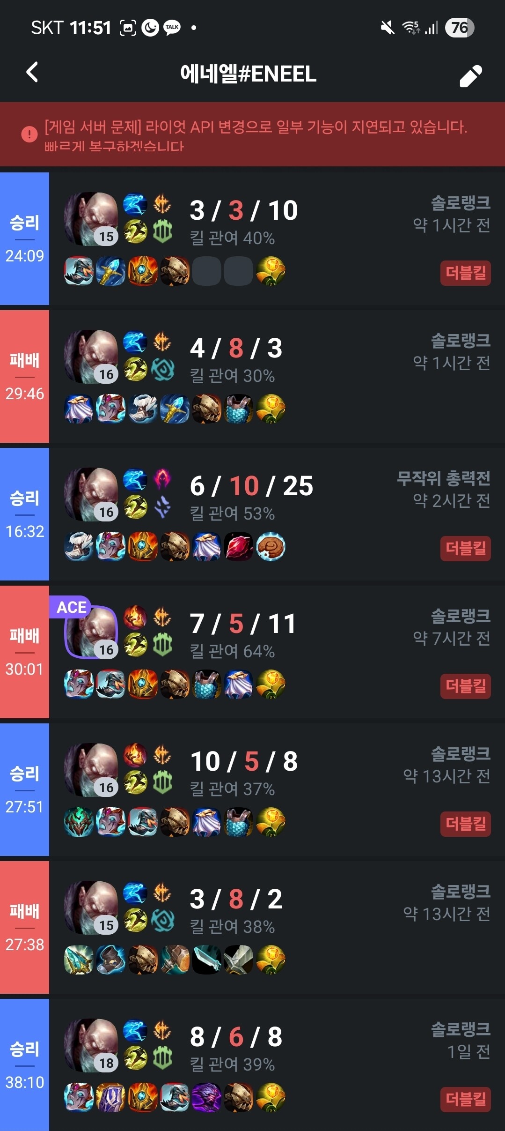
Task: Tap the back arrow icon
Action: click(x=32, y=73)
